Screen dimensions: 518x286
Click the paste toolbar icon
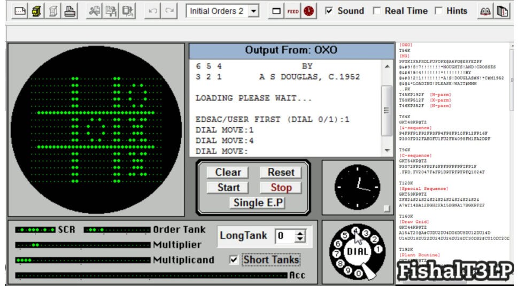point(128,11)
